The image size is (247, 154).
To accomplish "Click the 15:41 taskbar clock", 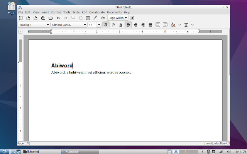I will click(x=237, y=152).
